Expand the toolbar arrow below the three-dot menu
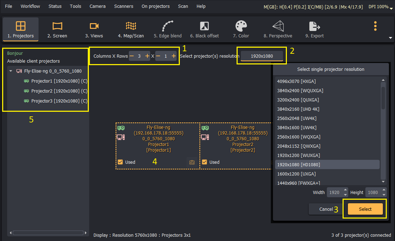Image resolution: width=395 pixels, height=241 pixels. click(390, 38)
